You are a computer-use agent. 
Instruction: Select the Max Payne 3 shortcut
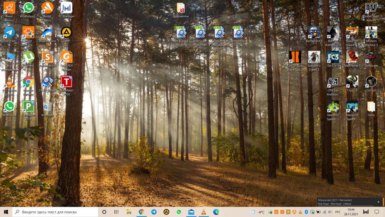click(x=353, y=59)
